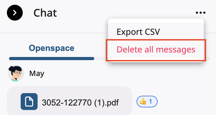The width and height of the screenshot is (216, 115).
Task: Click the reaction count number 1
Action: click(151, 101)
